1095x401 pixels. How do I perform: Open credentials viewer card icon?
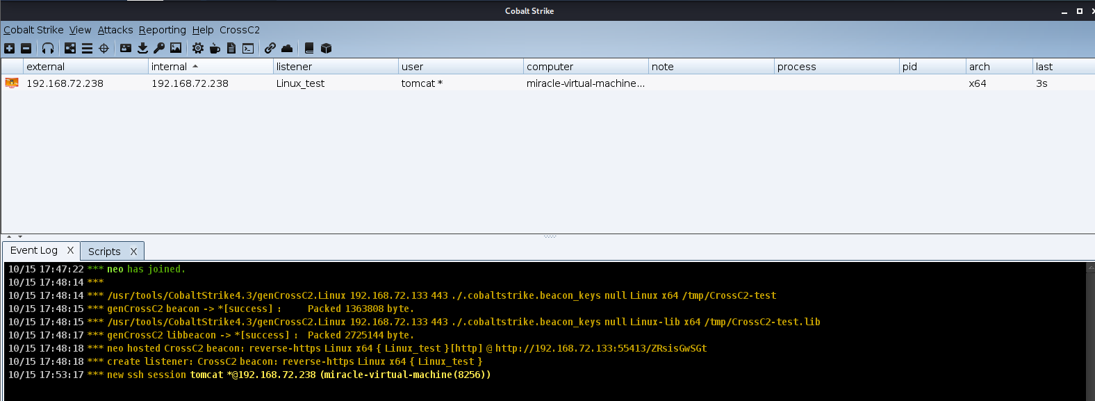(x=126, y=48)
